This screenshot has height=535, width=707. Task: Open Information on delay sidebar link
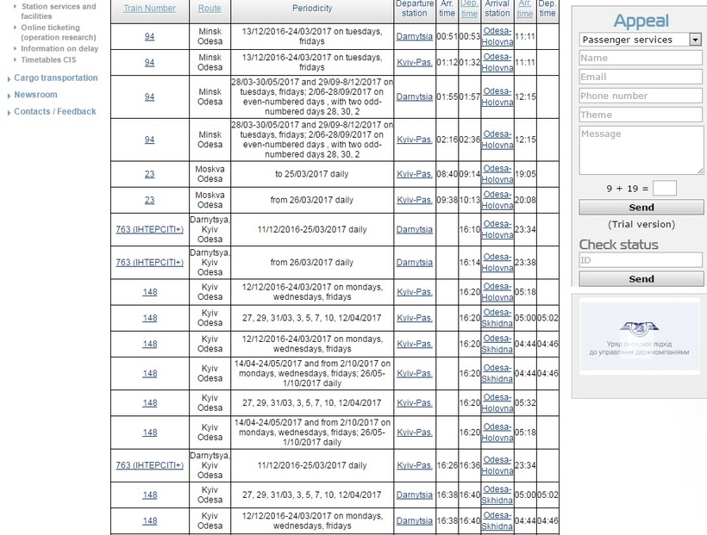pos(59,49)
